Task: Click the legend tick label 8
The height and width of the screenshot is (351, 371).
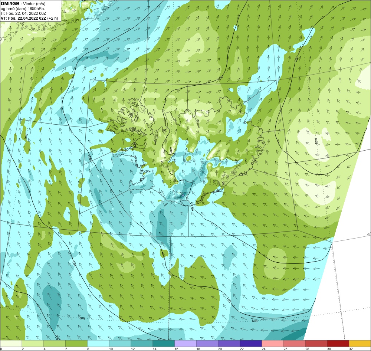Action: click(x=88, y=349)
